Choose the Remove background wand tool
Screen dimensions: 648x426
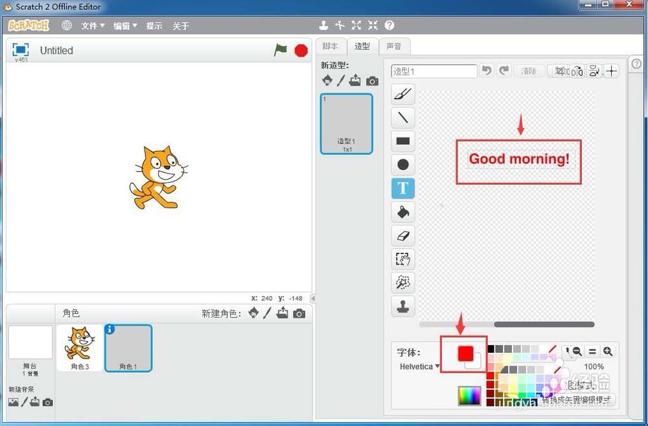click(x=403, y=283)
